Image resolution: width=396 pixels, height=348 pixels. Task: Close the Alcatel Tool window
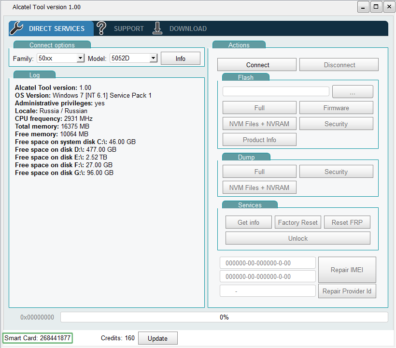click(389, 7)
